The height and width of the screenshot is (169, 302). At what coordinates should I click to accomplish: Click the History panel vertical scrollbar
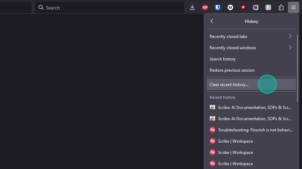(297, 68)
